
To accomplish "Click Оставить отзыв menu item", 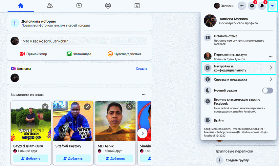I will click(238, 40).
